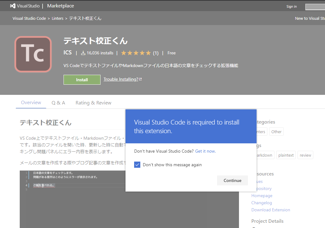This screenshot has height=228, width=325.
Task: Switch to the Overview tab
Action: pos(31,103)
